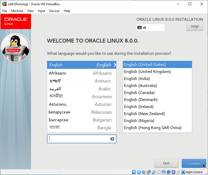Screen dimensions: 208x175
Task: Maximize the VirtualBox window
Action: [x=190, y=4]
